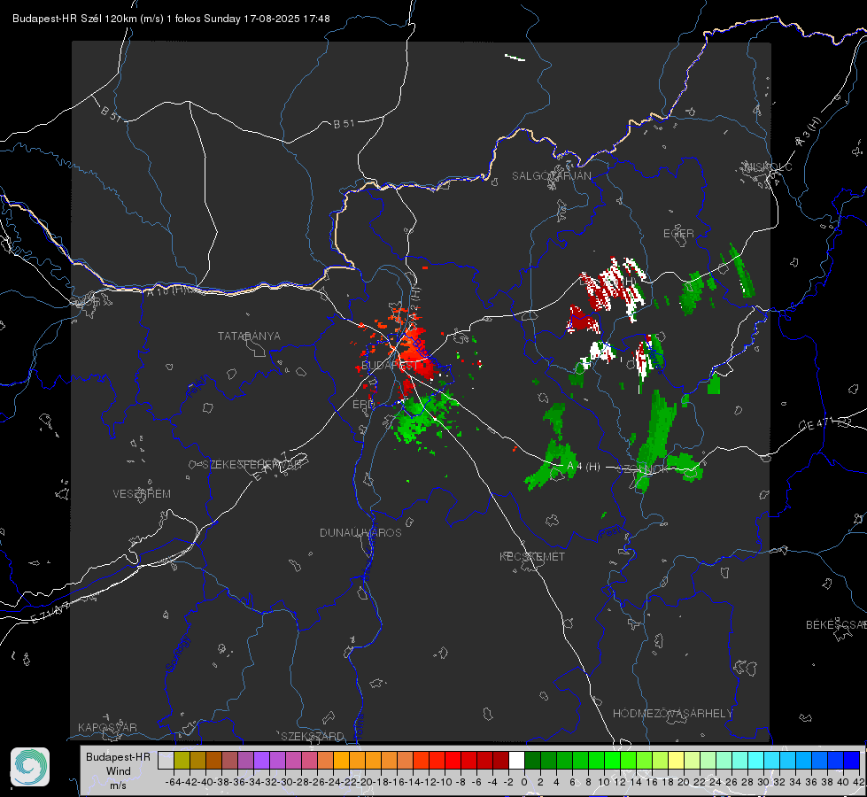The image size is (867, 797).
Task: Click the -20 legend tick label
Action: [x=365, y=782]
